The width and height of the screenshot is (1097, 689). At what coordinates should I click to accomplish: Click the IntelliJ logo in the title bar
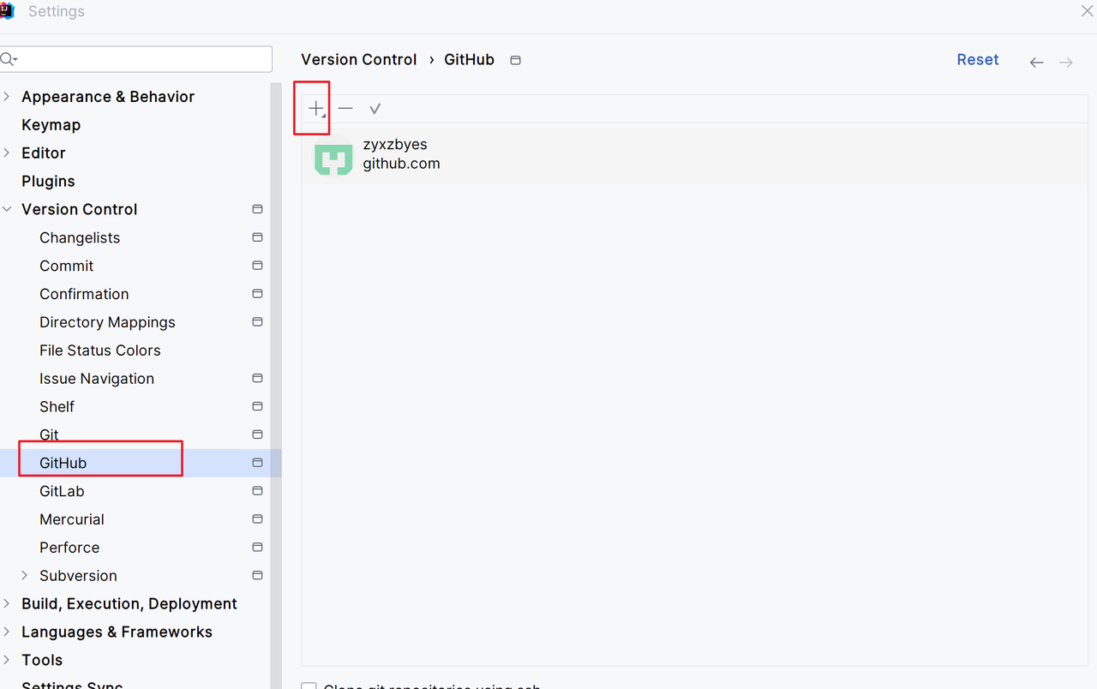point(6,11)
